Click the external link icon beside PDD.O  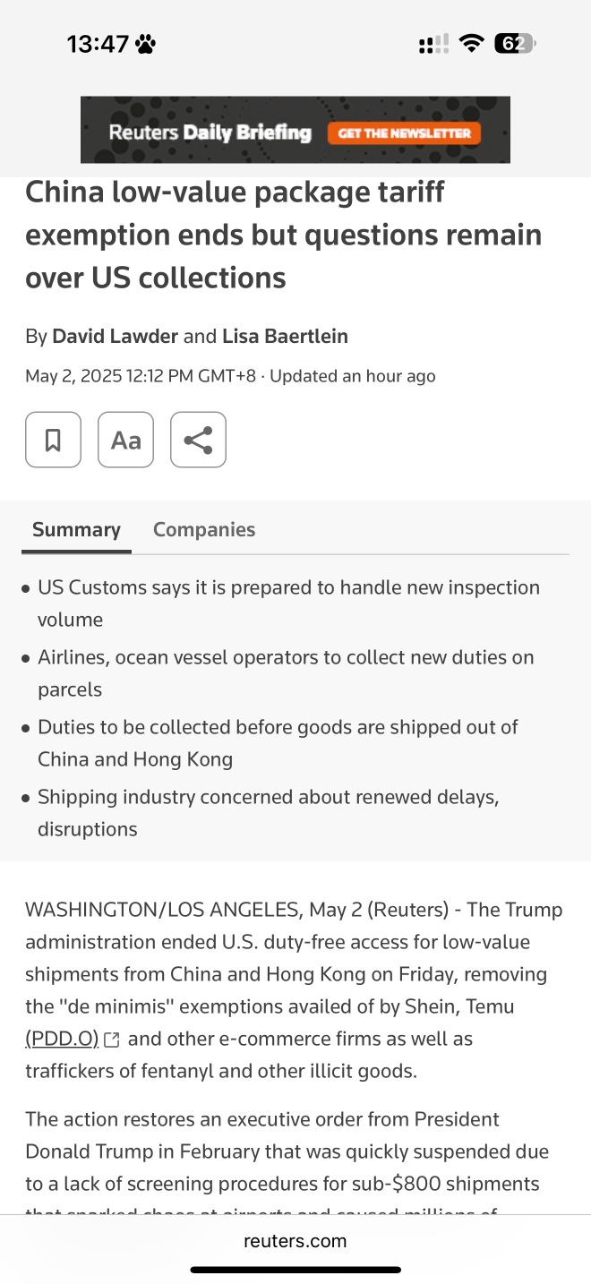112,1040
